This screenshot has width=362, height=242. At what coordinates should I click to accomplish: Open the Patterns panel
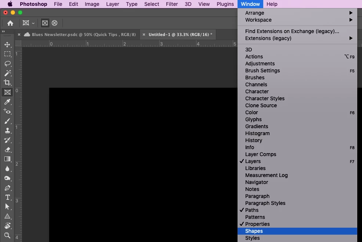pos(297,217)
